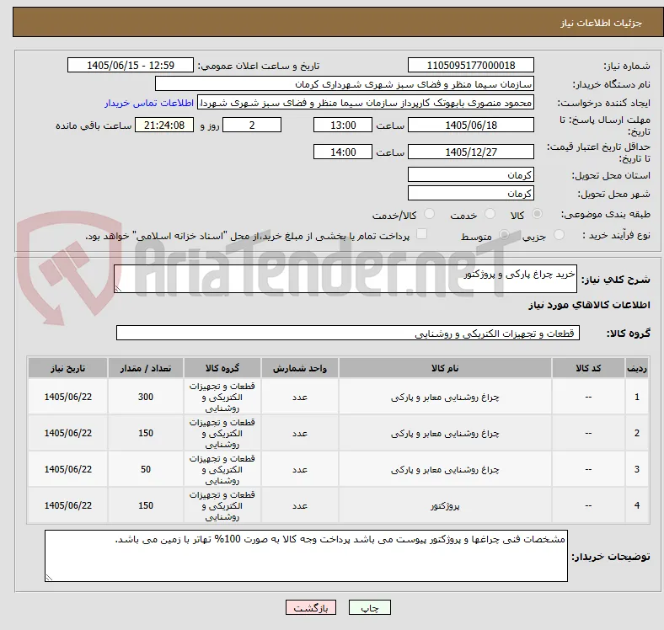Click the تعداد / مقدار column header
The height and width of the screenshot is (630, 664).
[x=146, y=368]
